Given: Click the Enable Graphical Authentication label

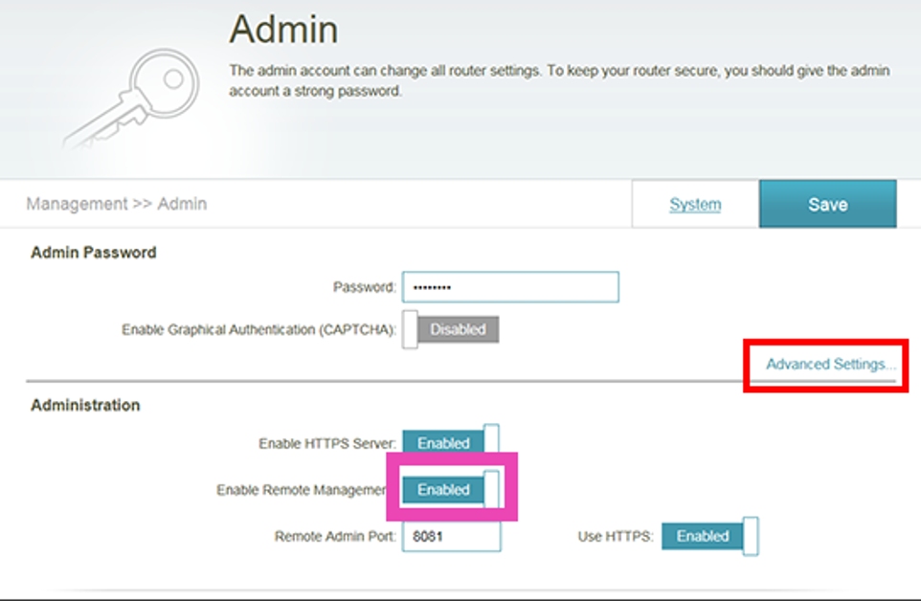Looking at the screenshot, I should click(x=258, y=329).
